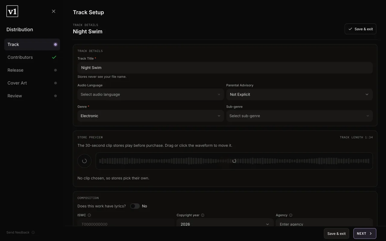This screenshot has height=241, width=386.
Task: Open the Parental Advisory dropdown
Action: (x=299, y=94)
